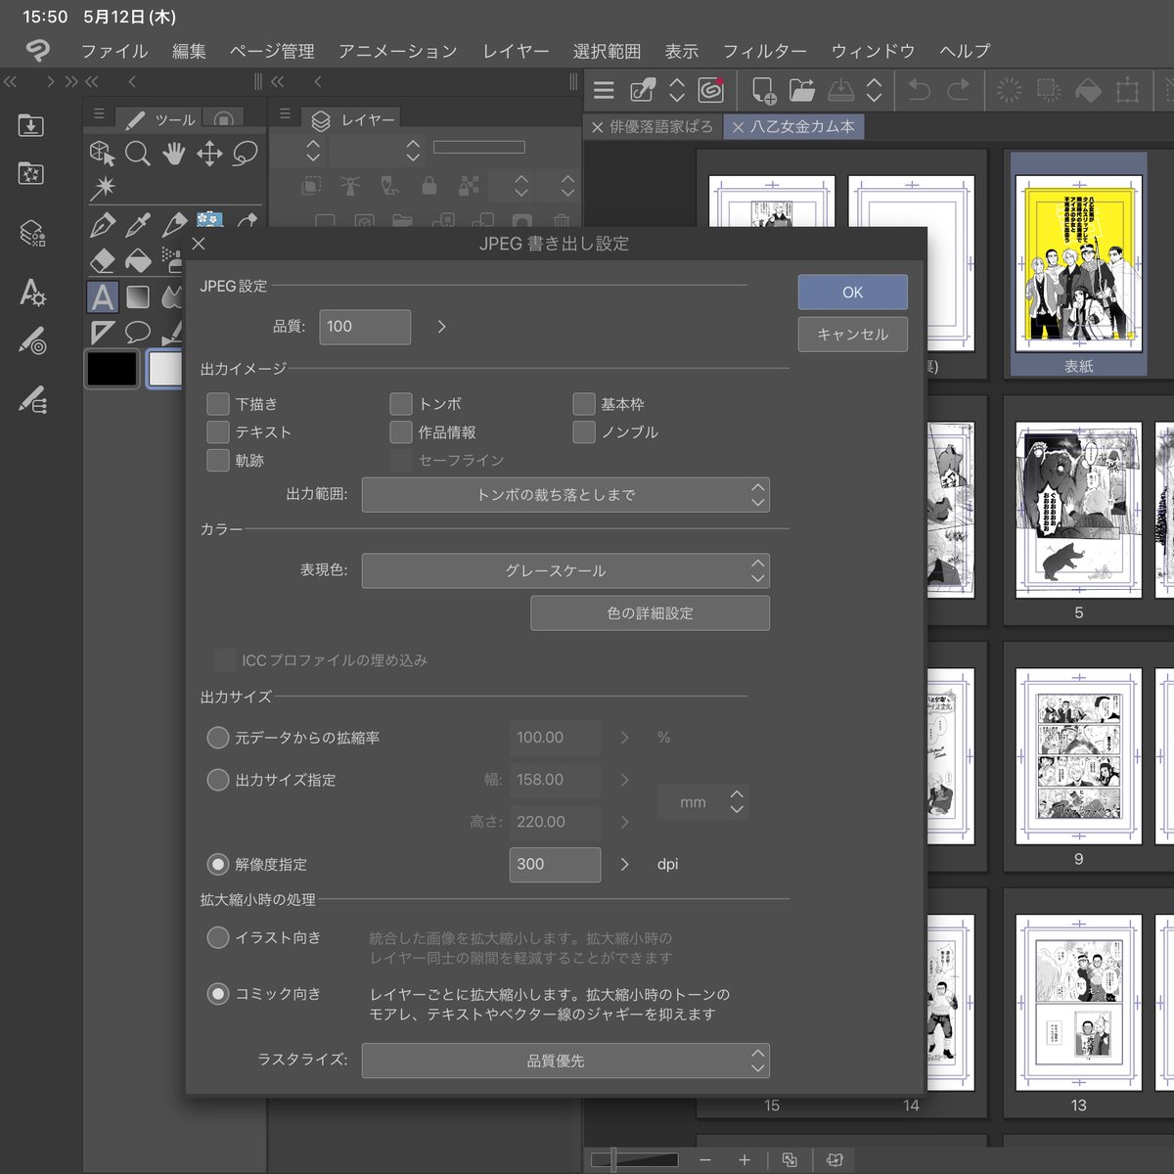The width and height of the screenshot is (1174, 1174).
Task: Click the Redo arrow icon
Action: point(959,91)
